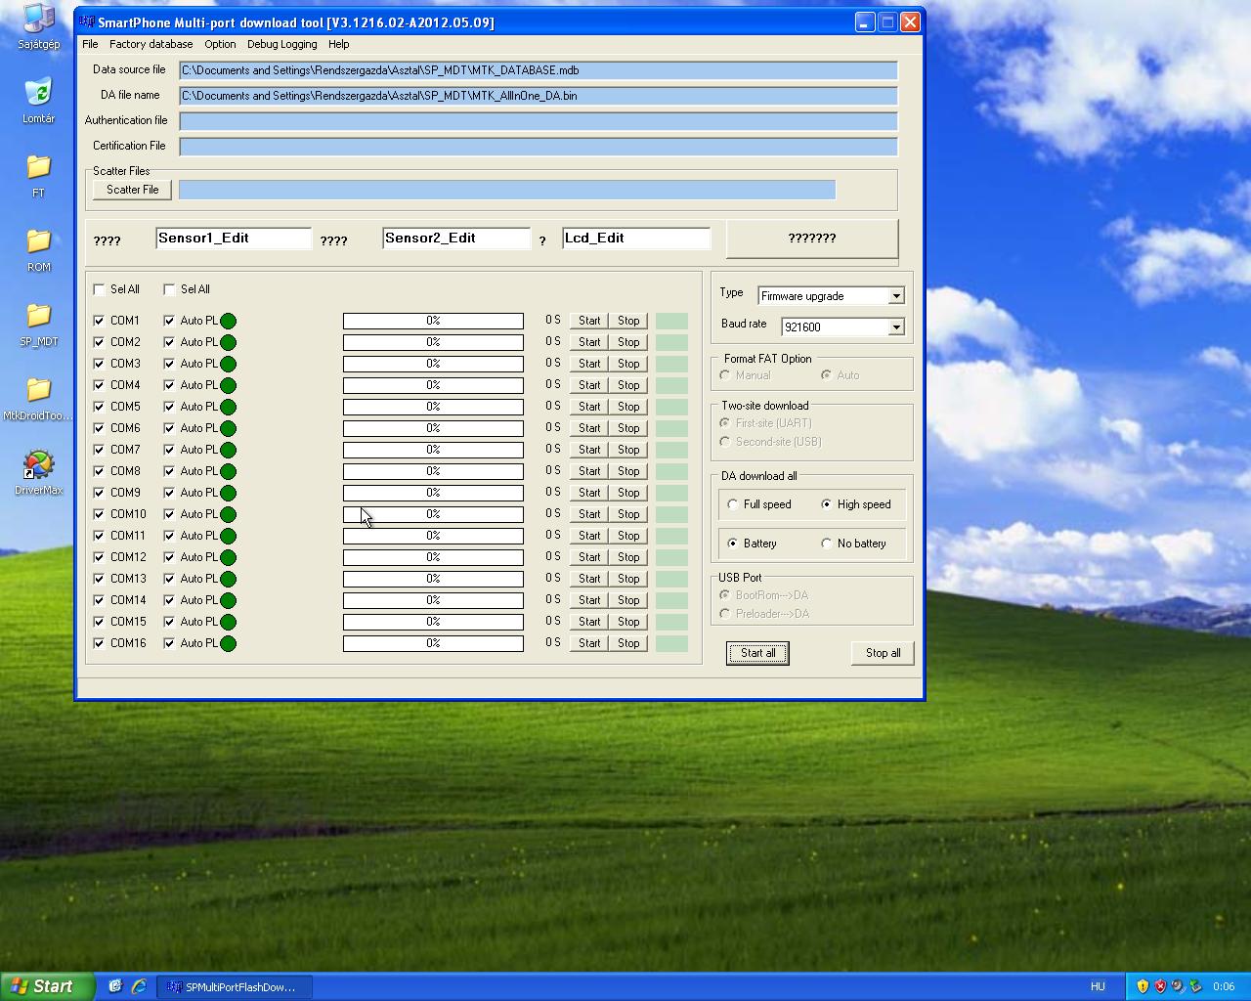Click the Authentication file field
Image resolution: width=1251 pixels, height=1001 pixels.
pyautogui.click(x=539, y=121)
